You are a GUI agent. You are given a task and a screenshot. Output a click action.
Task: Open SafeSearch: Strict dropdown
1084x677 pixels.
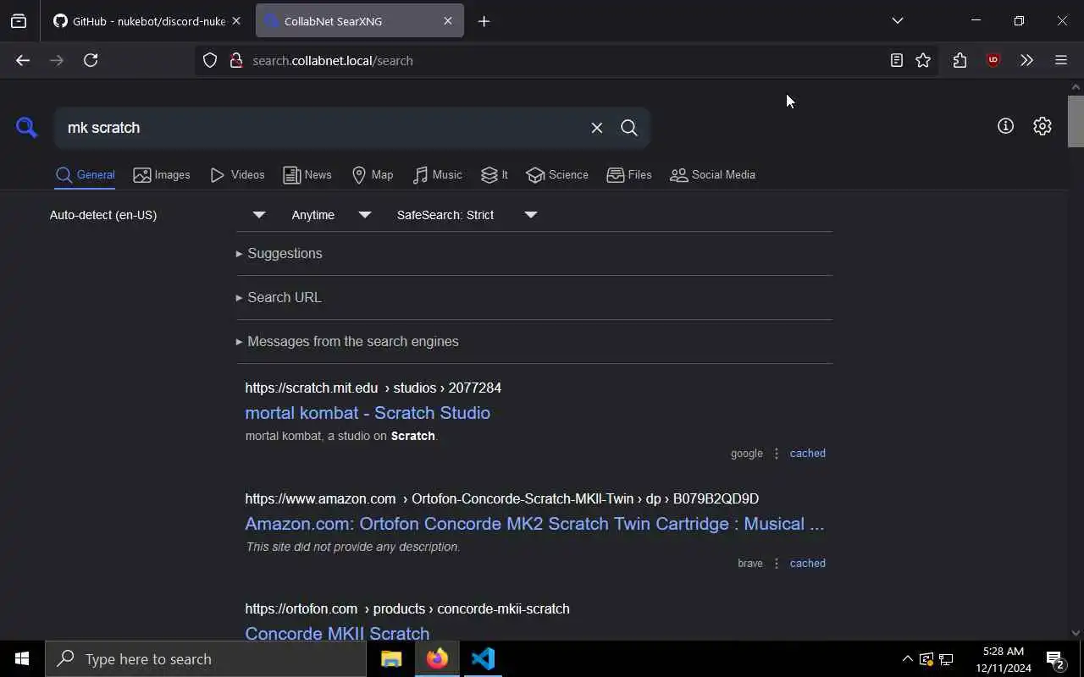[x=467, y=215]
